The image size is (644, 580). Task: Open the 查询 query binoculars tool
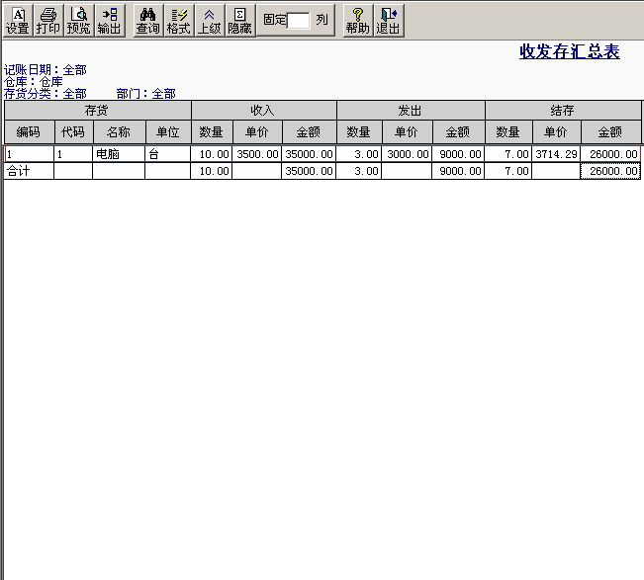147,21
